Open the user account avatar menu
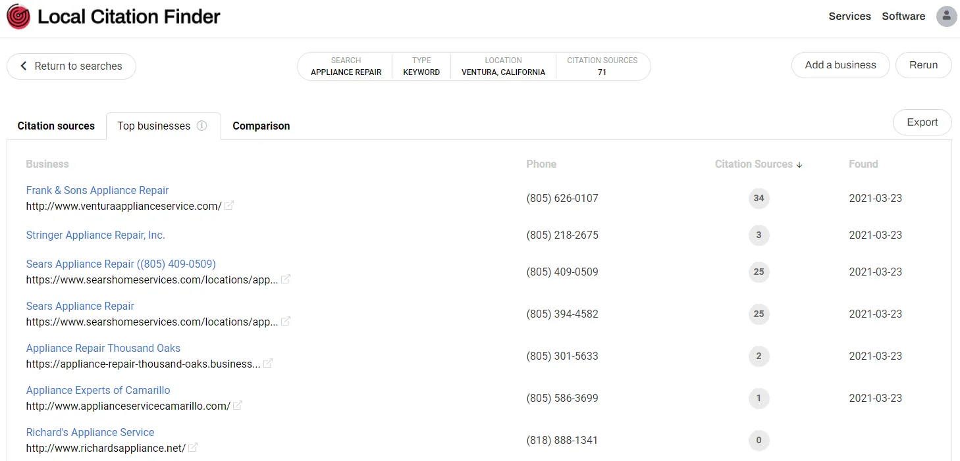 pyautogui.click(x=946, y=16)
